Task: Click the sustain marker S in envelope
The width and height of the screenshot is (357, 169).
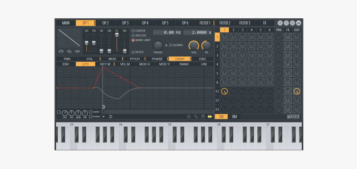Action: (104, 107)
